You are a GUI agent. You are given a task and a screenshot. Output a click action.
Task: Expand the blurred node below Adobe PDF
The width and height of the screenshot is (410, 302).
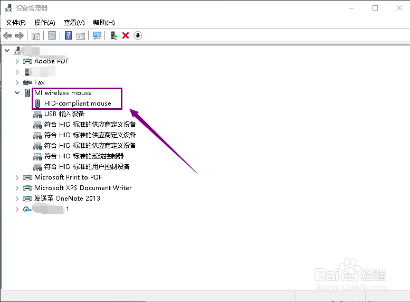coord(17,72)
